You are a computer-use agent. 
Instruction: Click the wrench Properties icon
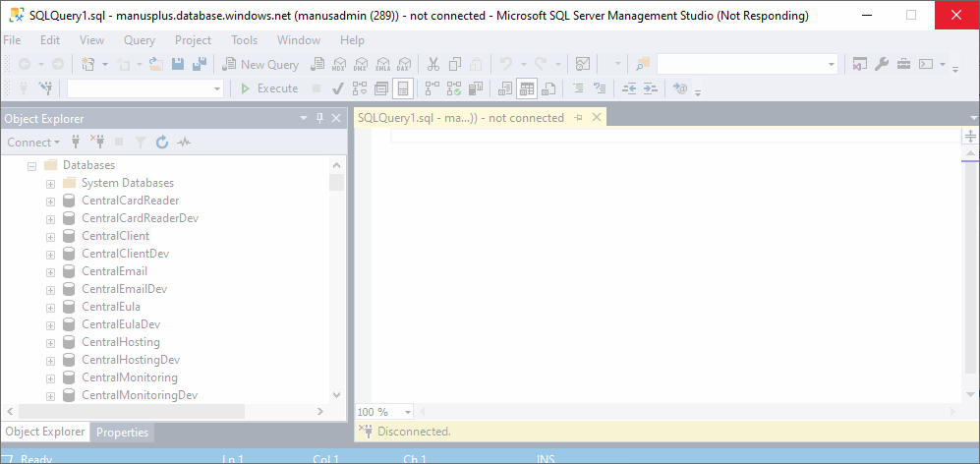pyautogui.click(x=882, y=64)
